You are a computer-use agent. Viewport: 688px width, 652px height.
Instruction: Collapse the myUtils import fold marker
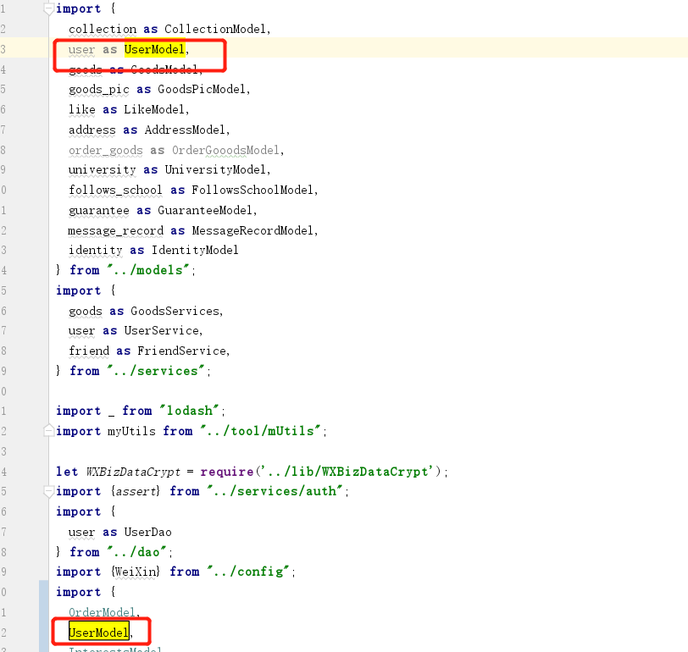click(x=47, y=431)
